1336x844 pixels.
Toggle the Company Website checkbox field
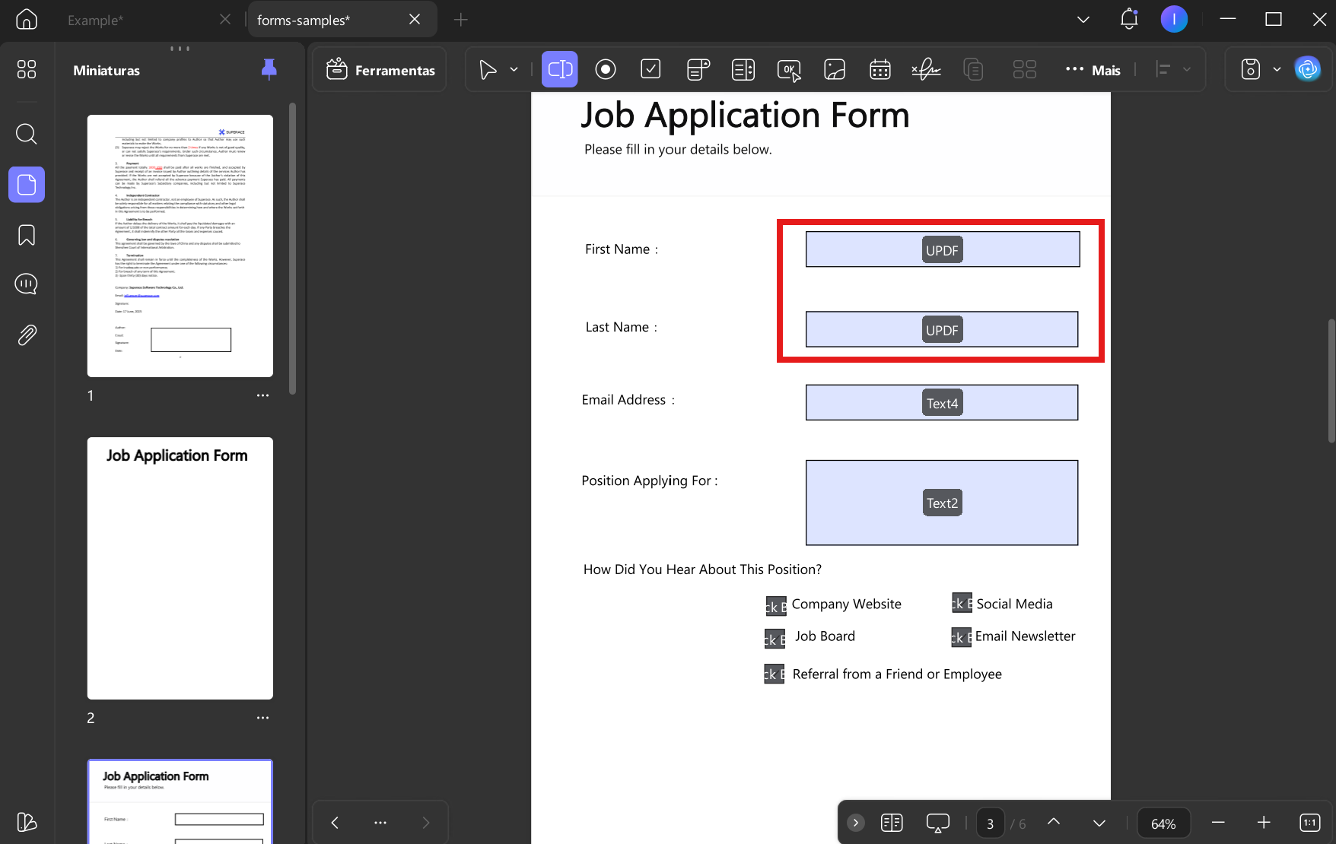[x=775, y=605]
